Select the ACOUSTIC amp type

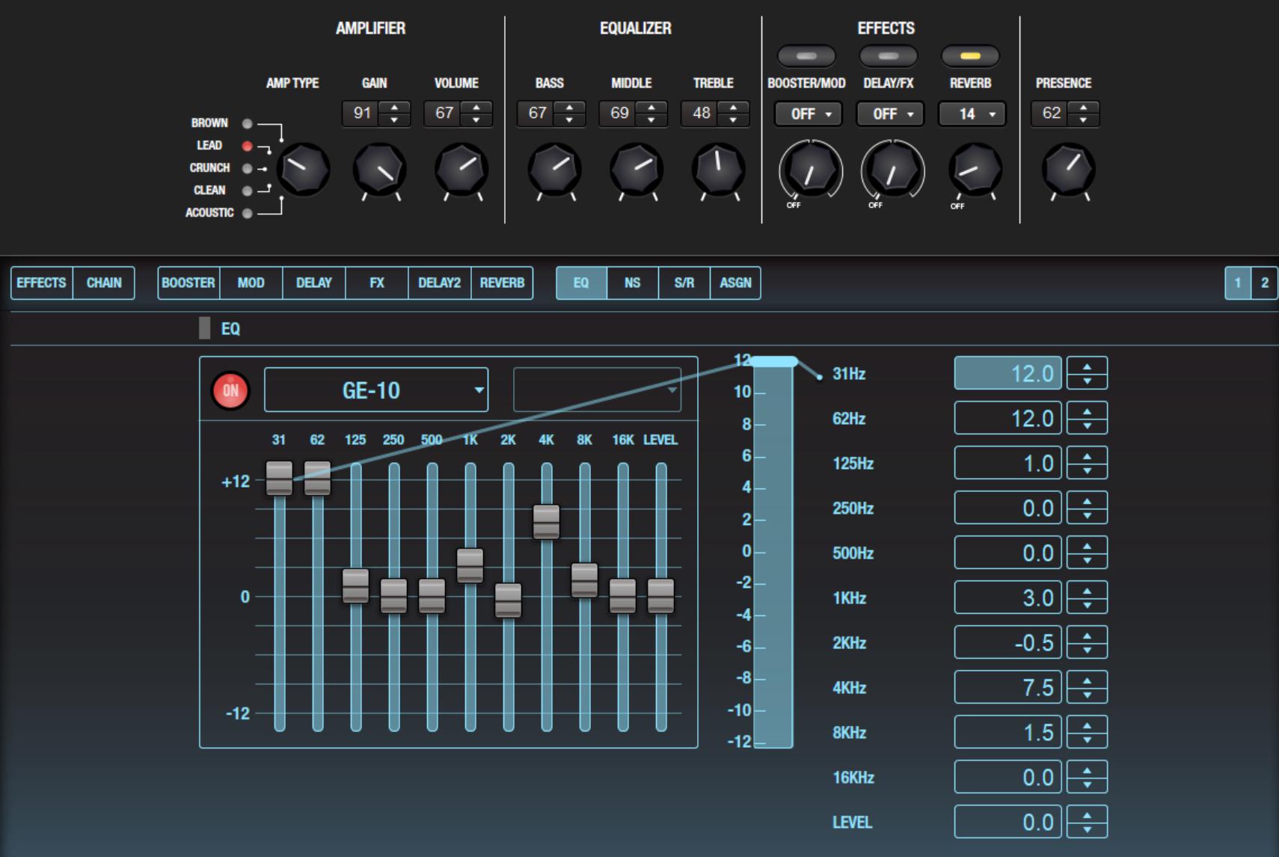tap(248, 213)
